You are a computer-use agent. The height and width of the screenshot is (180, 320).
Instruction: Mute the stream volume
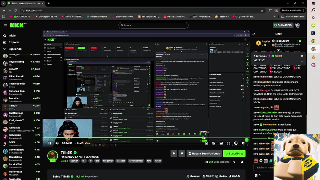(57, 143)
